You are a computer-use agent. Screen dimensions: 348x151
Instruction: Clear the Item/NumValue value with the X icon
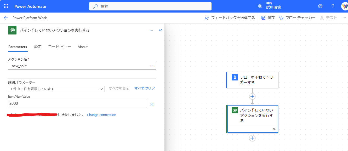point(152,104)
